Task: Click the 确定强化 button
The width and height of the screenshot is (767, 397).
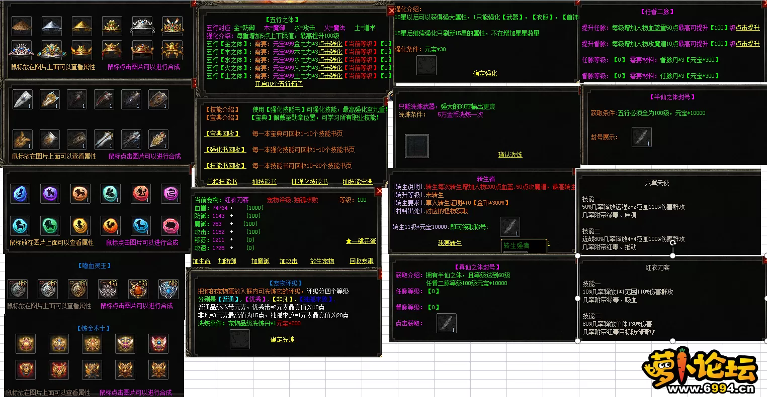Action: 485,73
